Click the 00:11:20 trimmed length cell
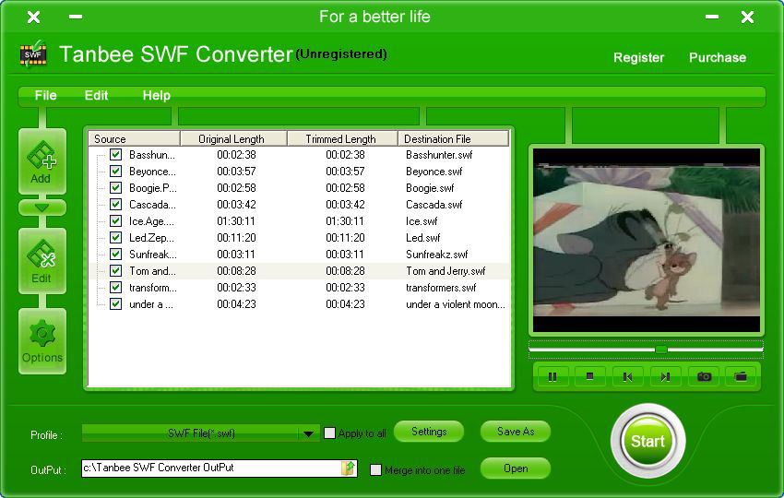This screenshot has width=784, height=498. coord(346,238)
